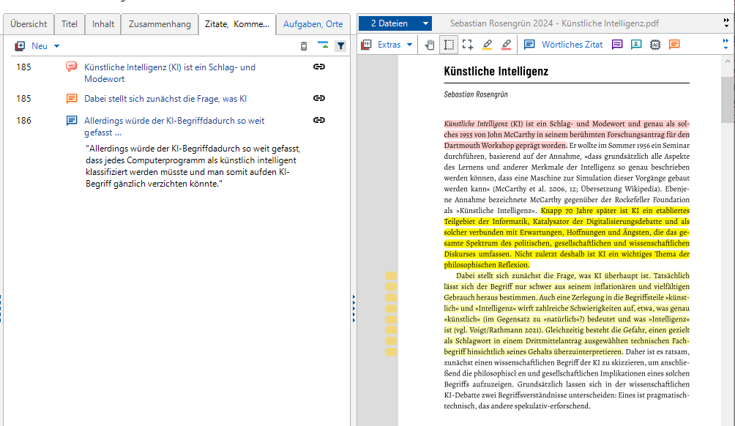Click the blue quote icon for row 186
Viewport: 735px width, 426px height.
click(71, 121)
